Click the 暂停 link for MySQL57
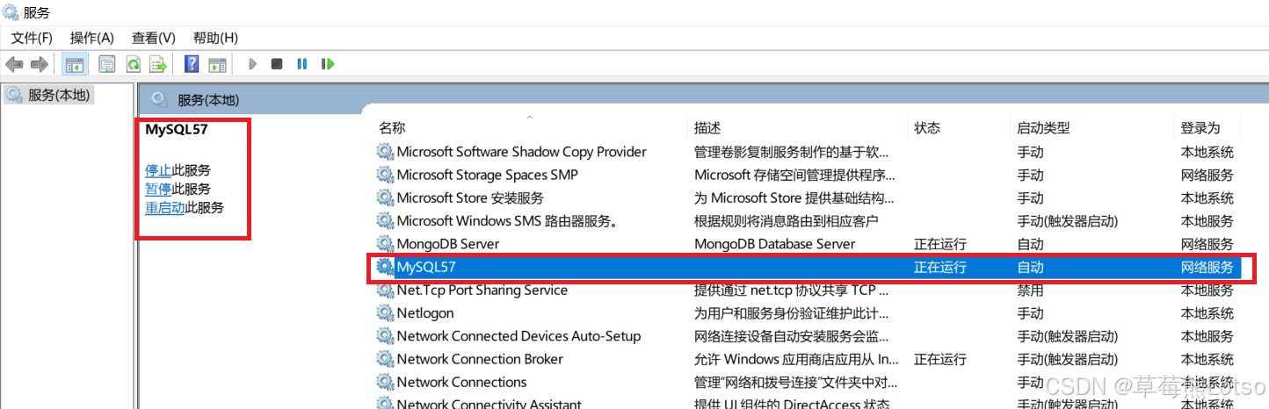Viewport: 1269px width, 409px height. coord(158,189)
